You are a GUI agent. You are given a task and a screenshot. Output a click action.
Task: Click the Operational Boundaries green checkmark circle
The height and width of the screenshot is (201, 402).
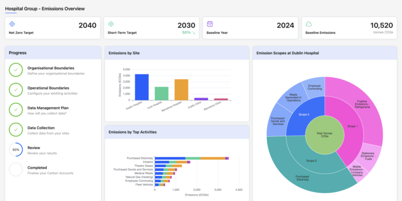(x=16, y=90)
